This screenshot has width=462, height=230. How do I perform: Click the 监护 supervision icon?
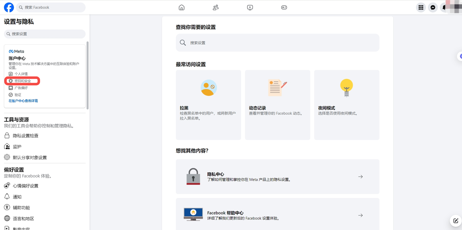coord(7,146)
